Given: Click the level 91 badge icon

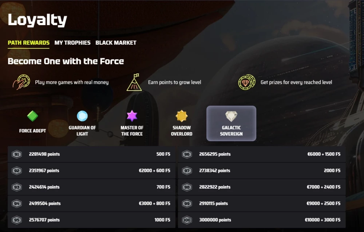Looking at the screenshot, I should coord(17,154).
